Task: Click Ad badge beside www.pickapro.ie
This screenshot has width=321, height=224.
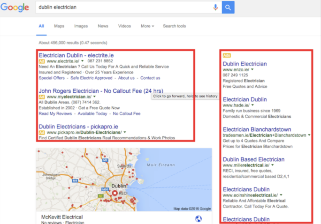Action: 42,132
